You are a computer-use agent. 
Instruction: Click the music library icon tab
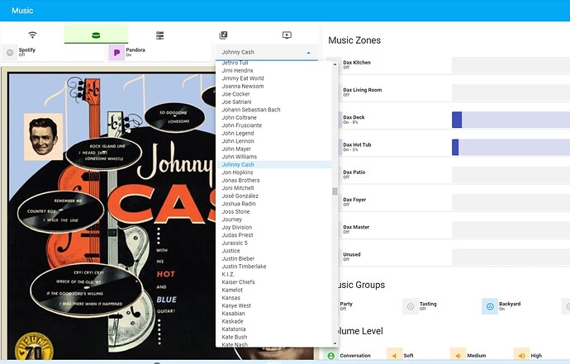(223, 35)
